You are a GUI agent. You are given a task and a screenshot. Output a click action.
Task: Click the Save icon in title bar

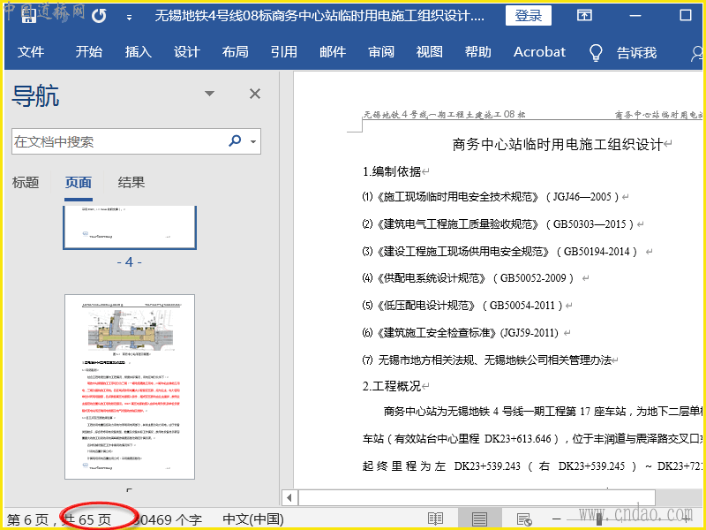coord(29,16)
